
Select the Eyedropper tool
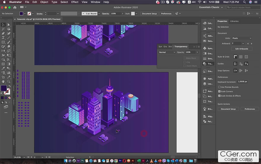(x=3, y=68)
